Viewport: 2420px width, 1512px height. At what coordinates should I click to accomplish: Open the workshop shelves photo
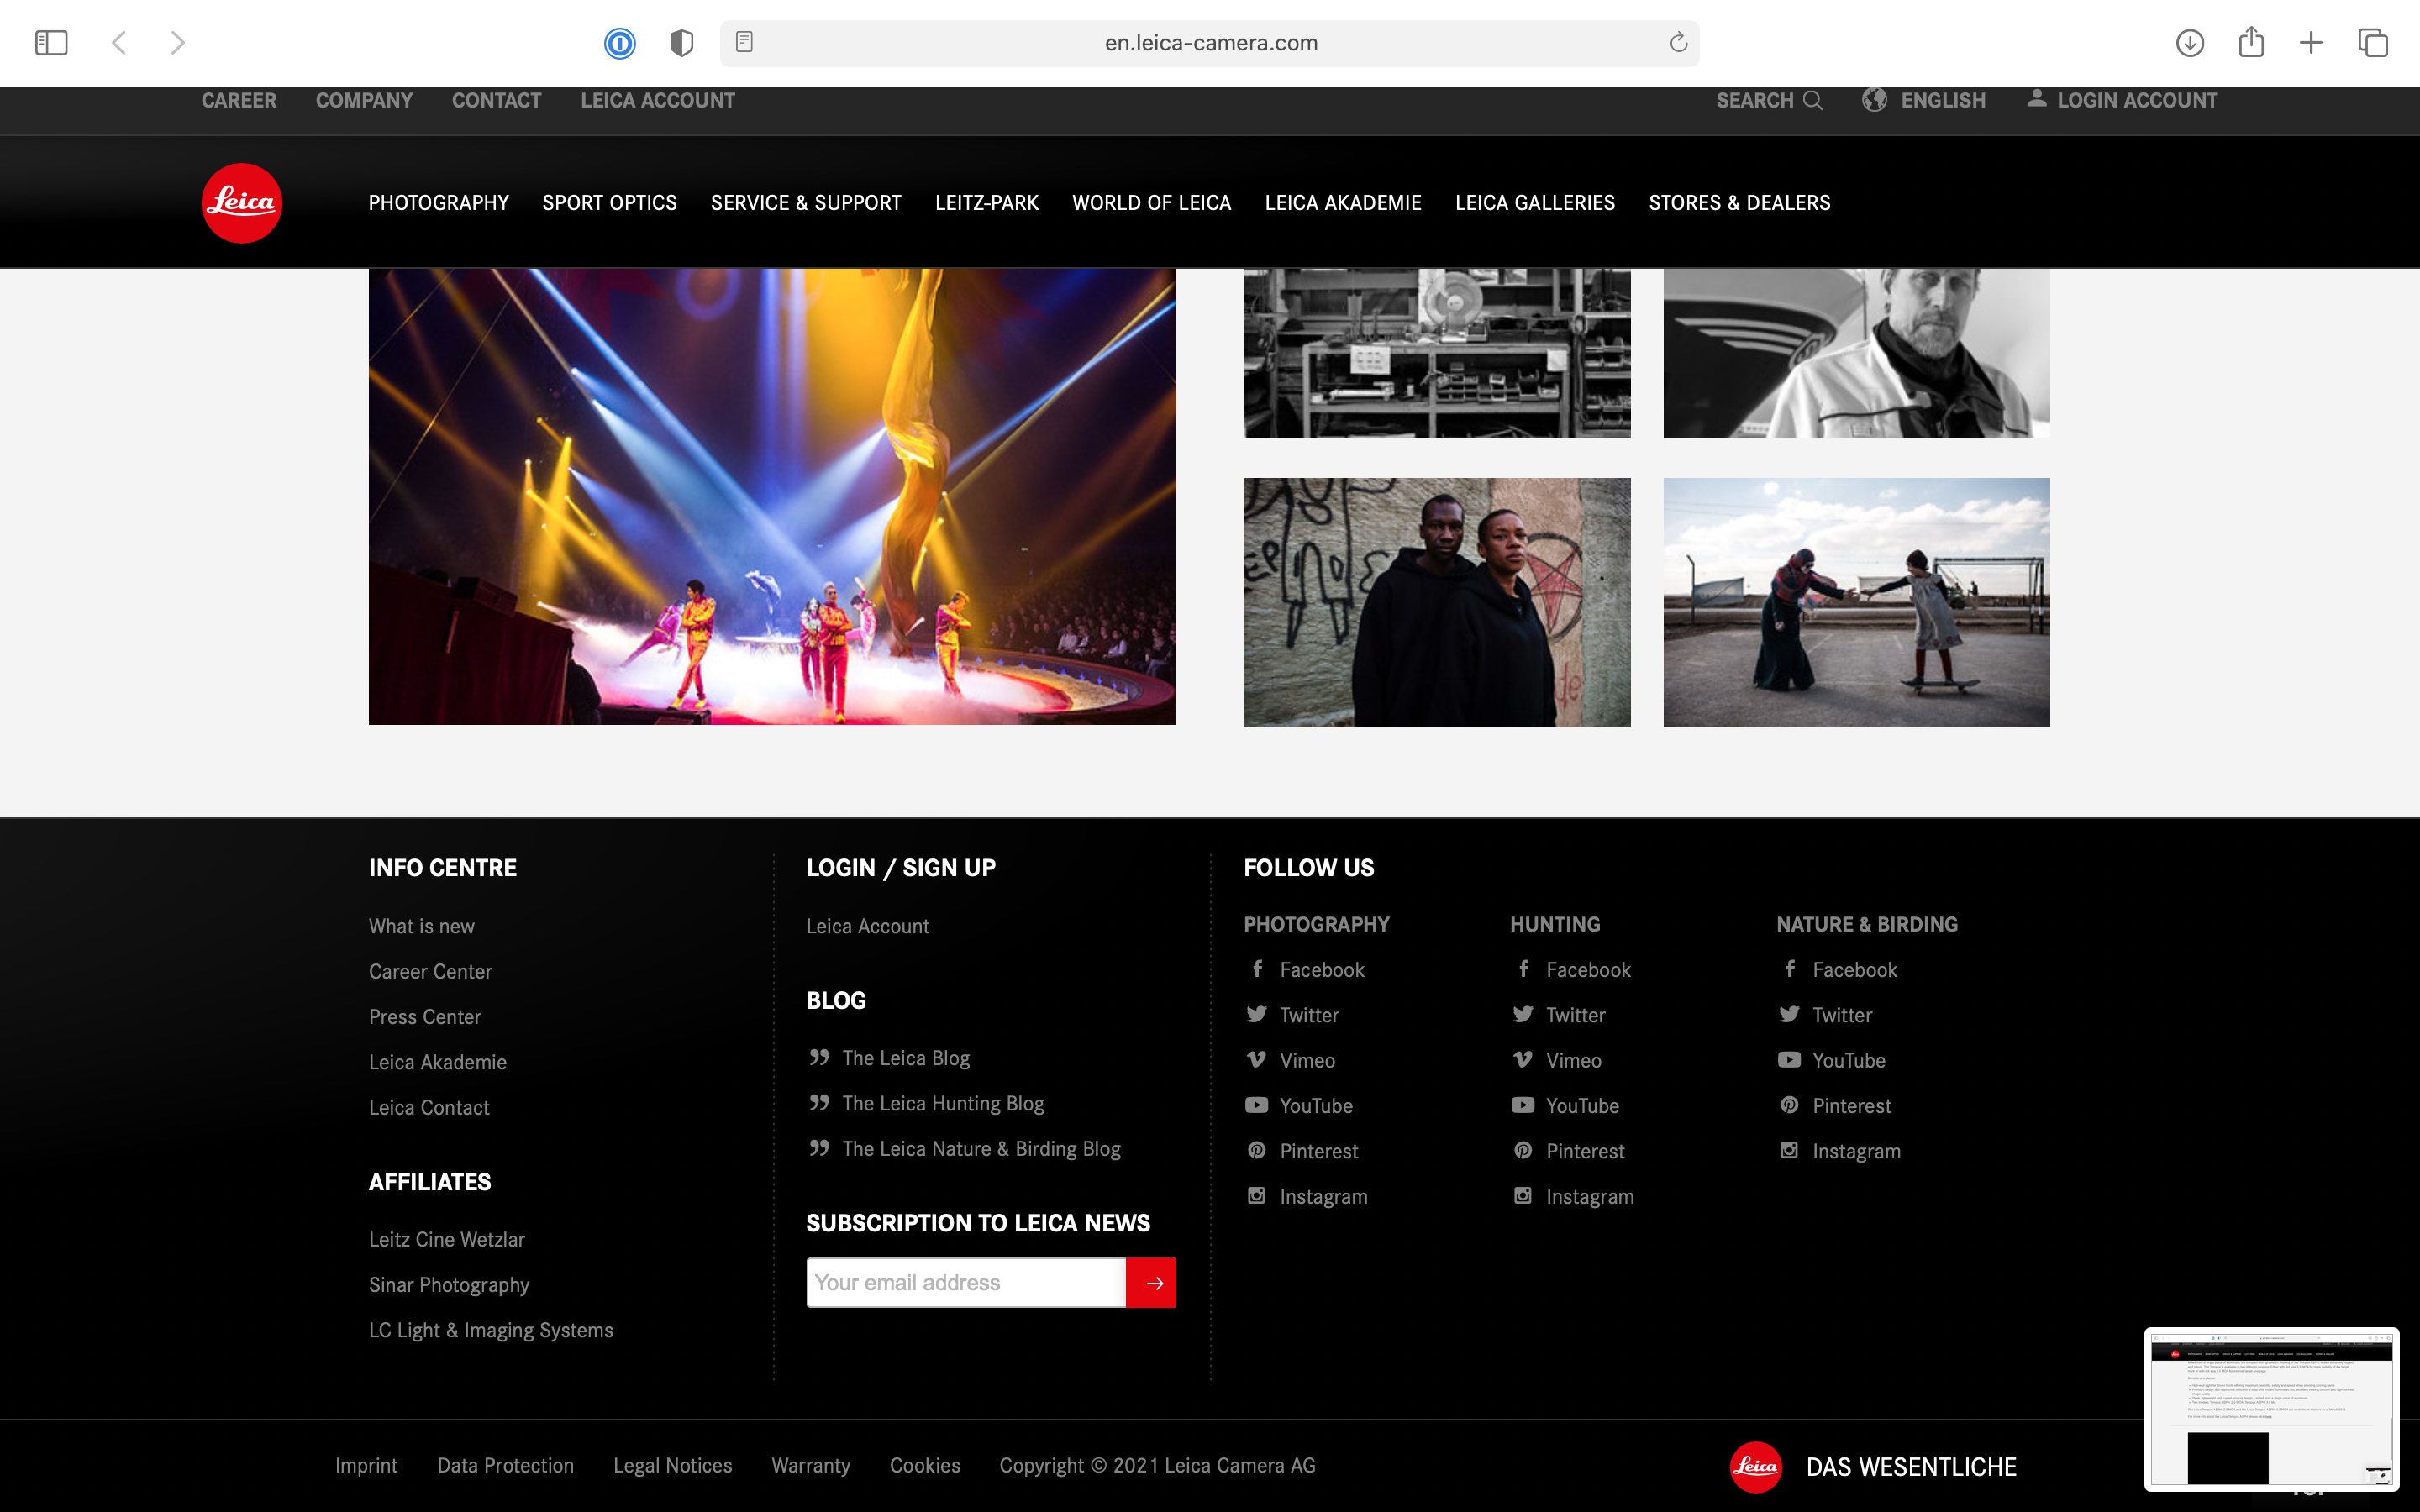click(x=1437, y=353)
